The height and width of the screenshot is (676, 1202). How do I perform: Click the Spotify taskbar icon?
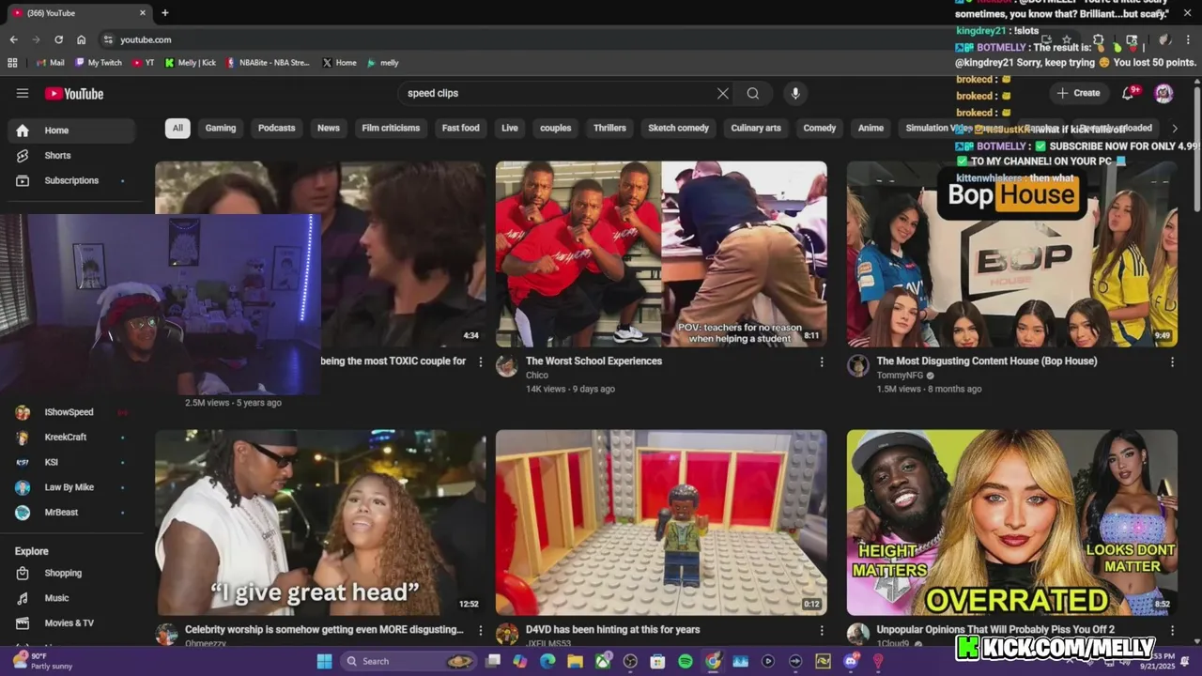pyautogui.click(x=686, y=661)
